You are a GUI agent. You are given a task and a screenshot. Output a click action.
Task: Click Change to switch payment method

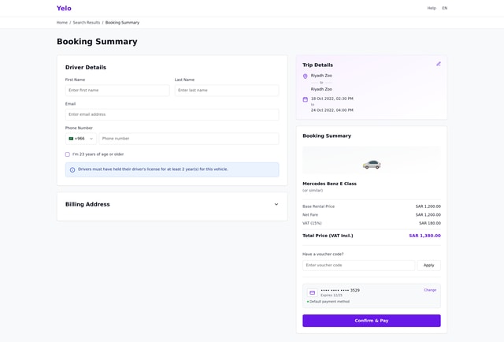tap(430, 290)
